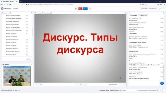Send the chat message with blue button
Image resolution: width=166 pixels, height=93 pixels.
coord(162,83)
